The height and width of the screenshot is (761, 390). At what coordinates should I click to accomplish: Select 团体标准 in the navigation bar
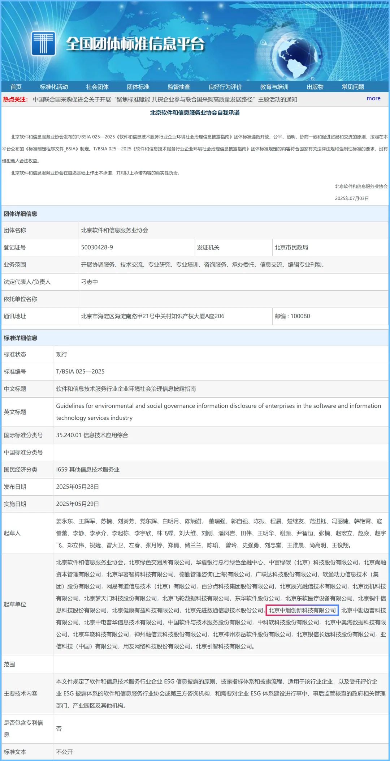[x=138, y=87]
